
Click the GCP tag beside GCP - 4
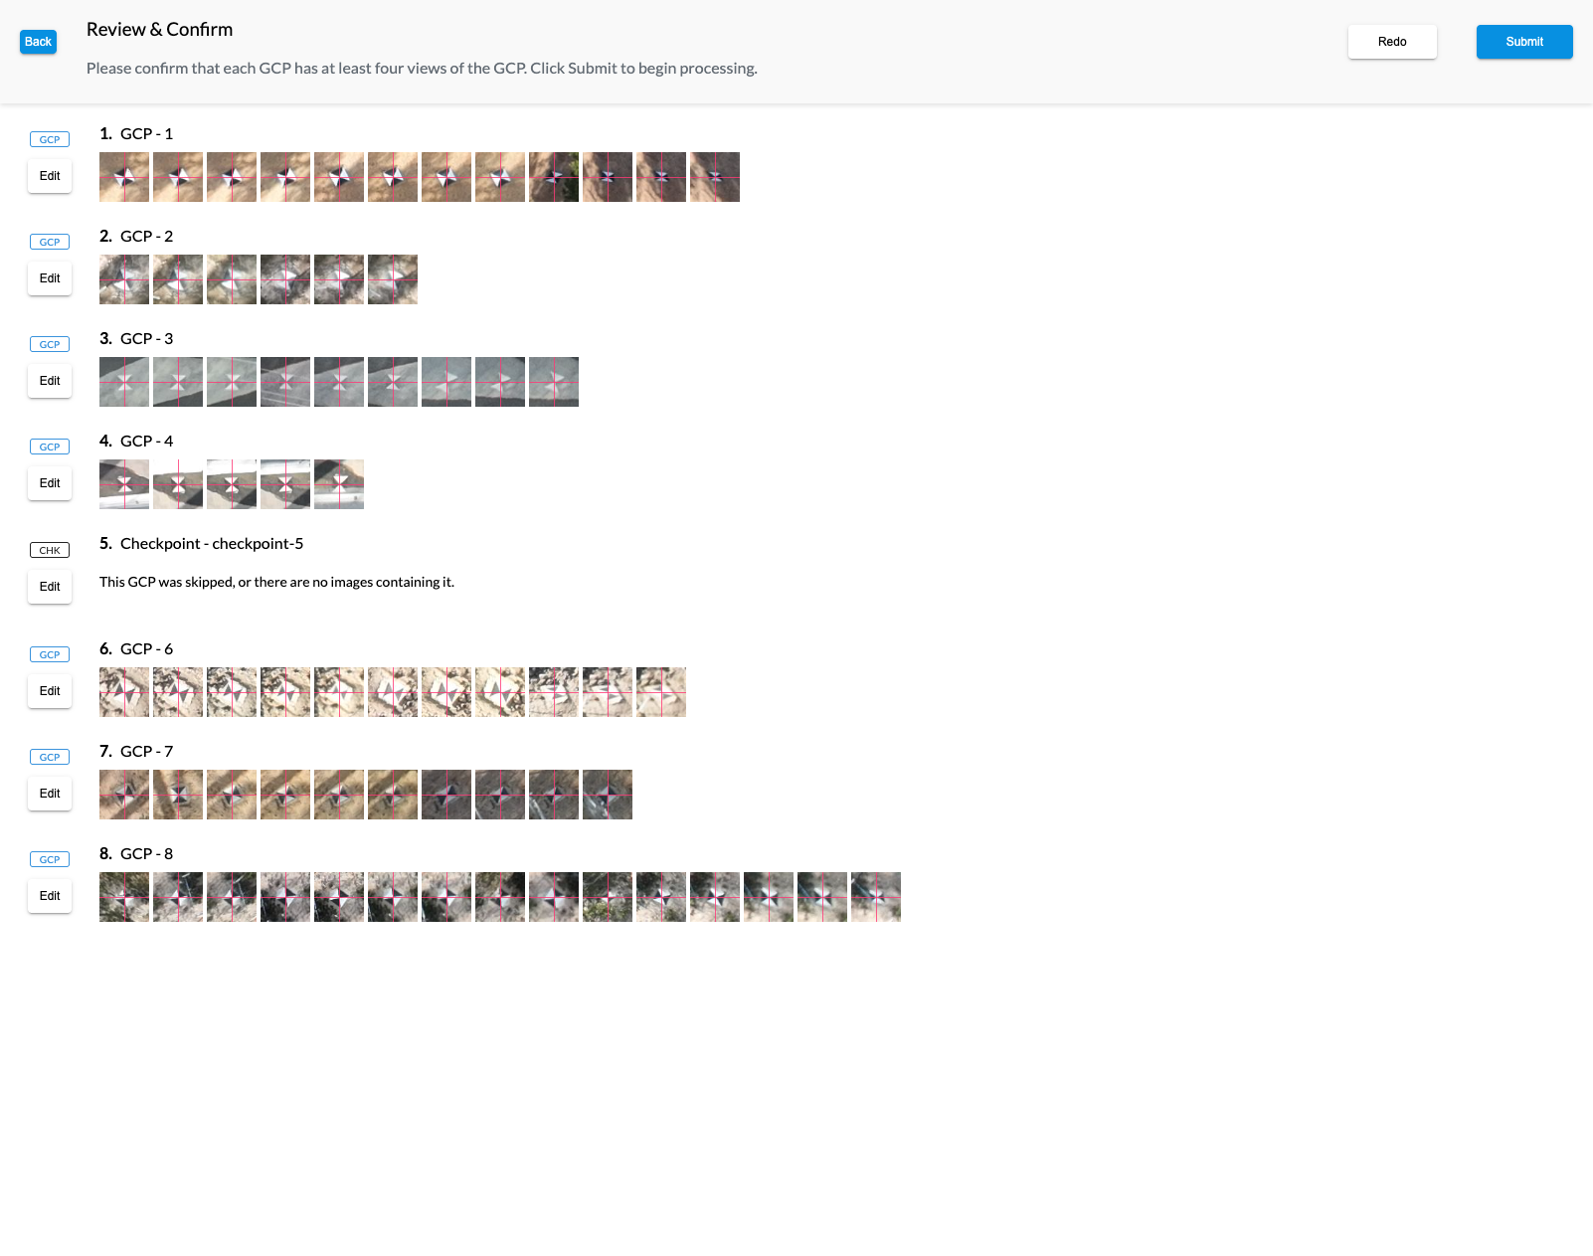coord(50,447)
